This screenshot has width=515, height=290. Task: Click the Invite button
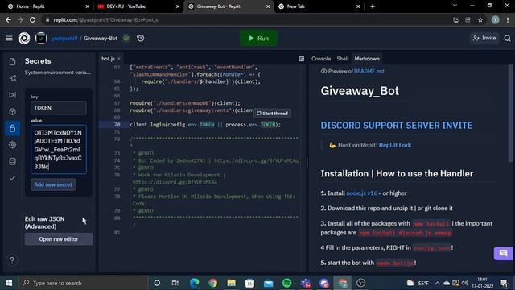[x=484, y=38]
